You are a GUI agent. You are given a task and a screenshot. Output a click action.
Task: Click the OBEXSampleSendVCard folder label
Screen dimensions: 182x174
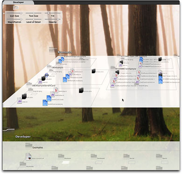click(x=43, y=85)
